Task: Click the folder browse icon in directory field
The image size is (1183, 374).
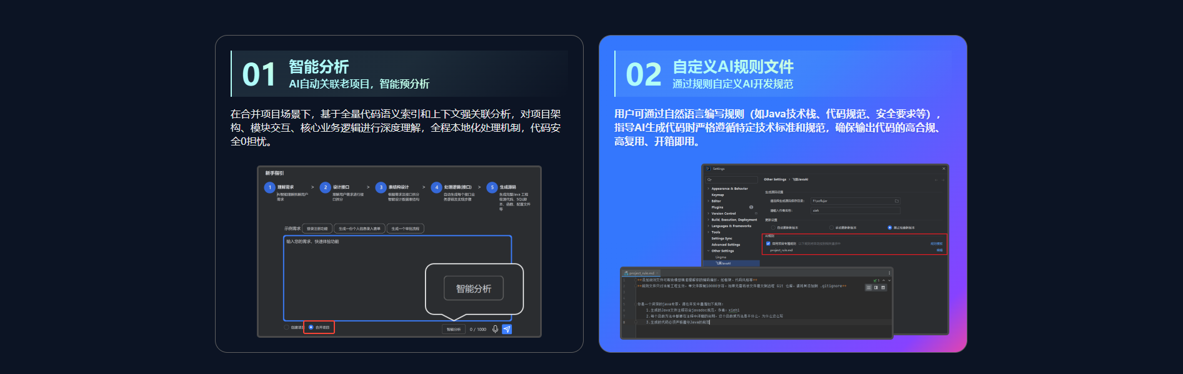Action: pyautogui.click(x=896, y=201)
